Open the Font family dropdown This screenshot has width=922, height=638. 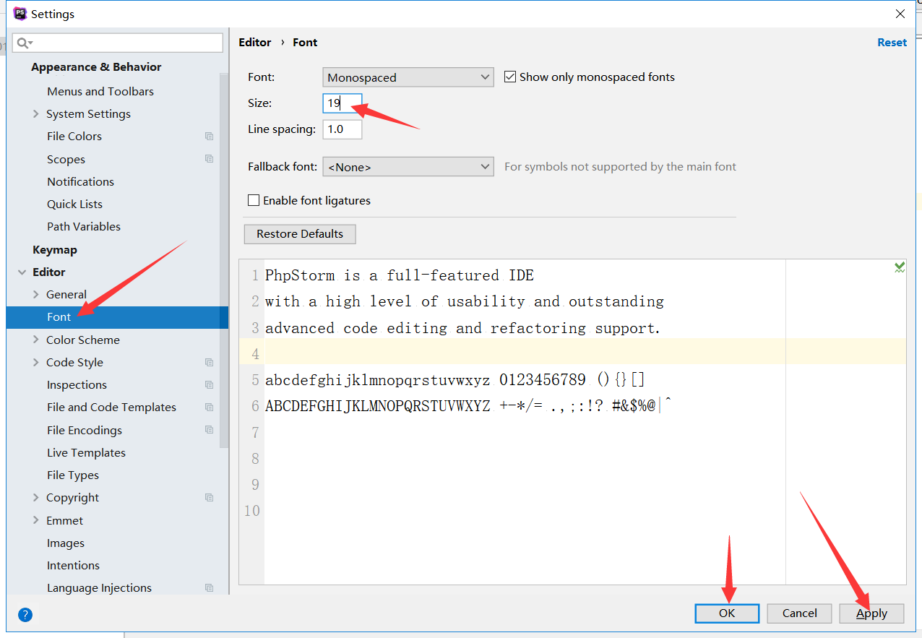(x=408, y=77)
